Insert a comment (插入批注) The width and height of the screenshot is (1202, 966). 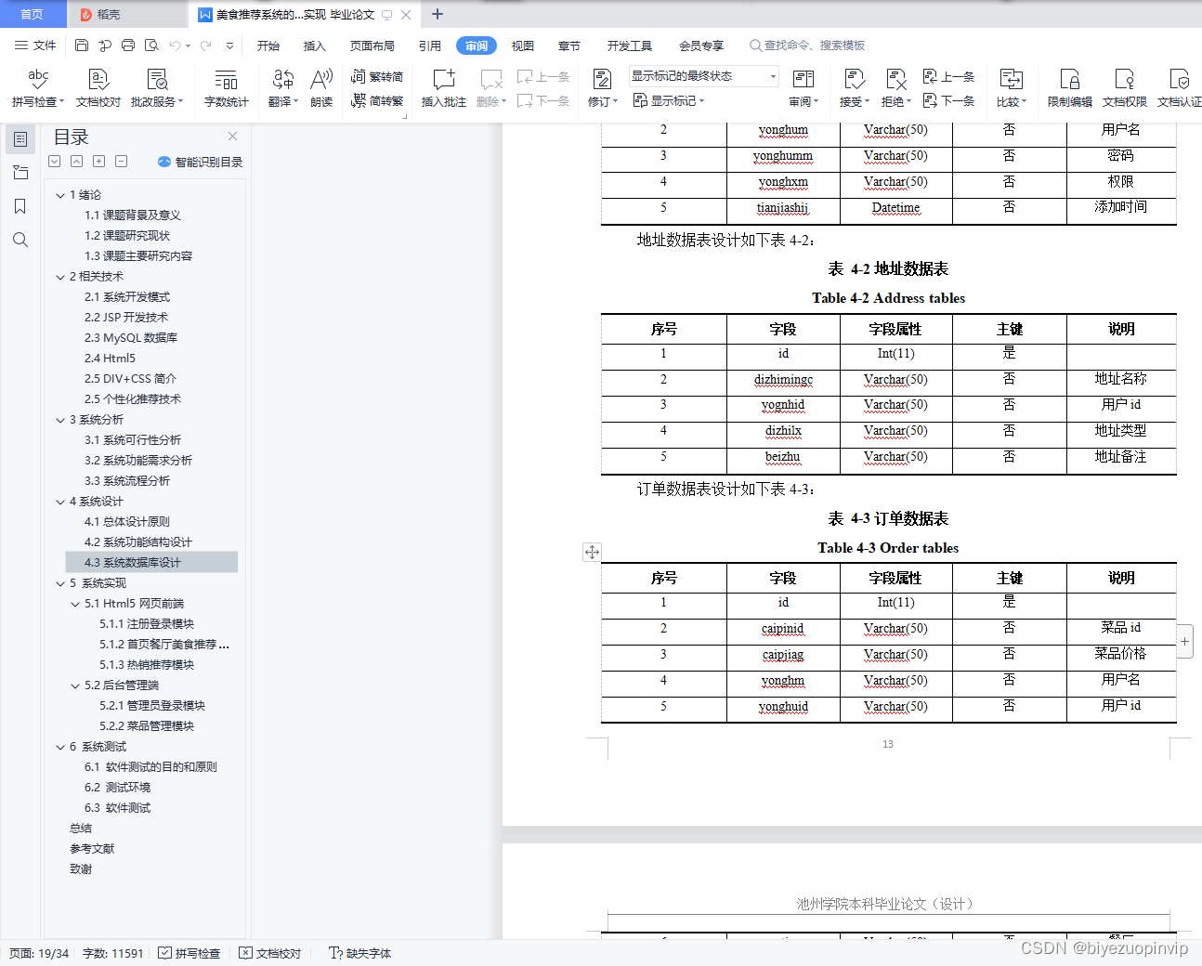(444, 88)
